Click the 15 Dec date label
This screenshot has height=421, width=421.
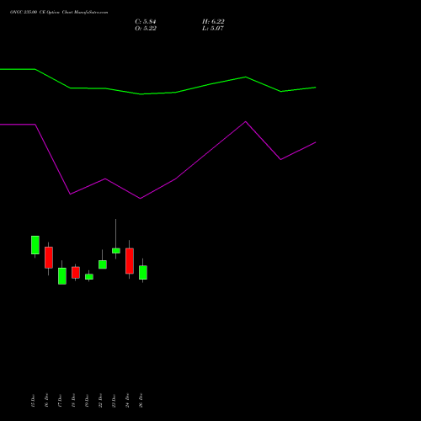click(x=33, y=401)
